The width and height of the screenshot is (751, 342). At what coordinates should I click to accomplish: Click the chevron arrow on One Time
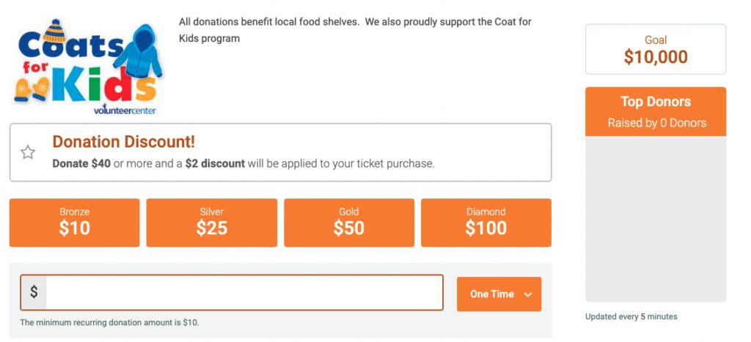[x=528, y=294]
